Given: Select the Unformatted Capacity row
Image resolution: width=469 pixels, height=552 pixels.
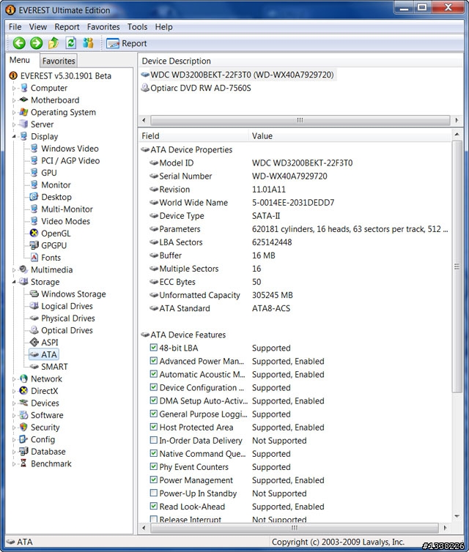Looking at the screenshot, I should (295, 295).
